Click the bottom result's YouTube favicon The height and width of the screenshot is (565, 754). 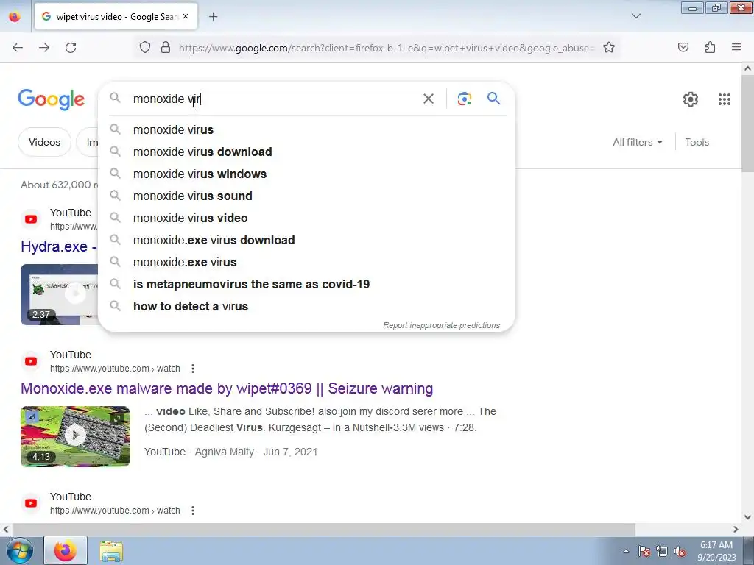[x=31, y=503]
